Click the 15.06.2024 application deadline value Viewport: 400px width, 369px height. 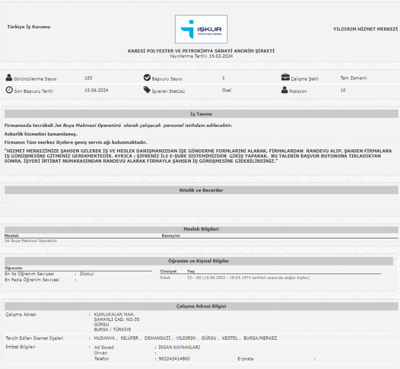(96, 91)
